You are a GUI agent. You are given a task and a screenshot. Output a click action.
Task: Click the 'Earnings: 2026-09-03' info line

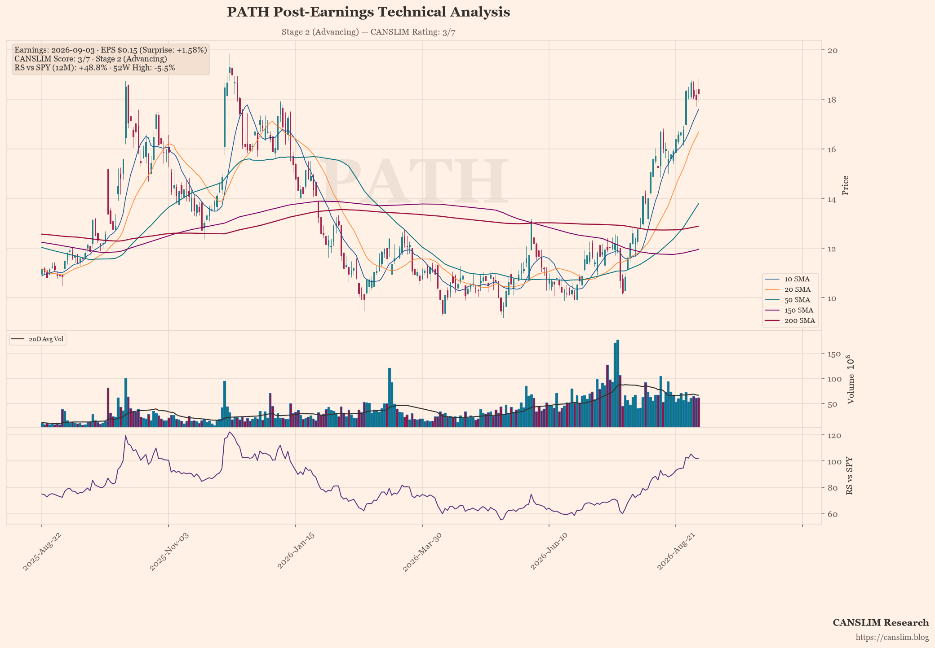click(111, 50)
